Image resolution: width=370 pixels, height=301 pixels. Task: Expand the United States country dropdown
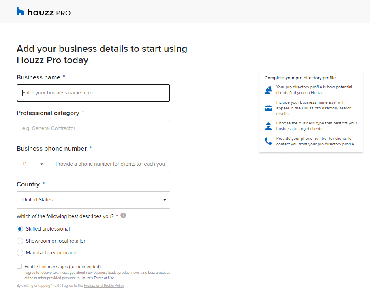click(93, 200)
